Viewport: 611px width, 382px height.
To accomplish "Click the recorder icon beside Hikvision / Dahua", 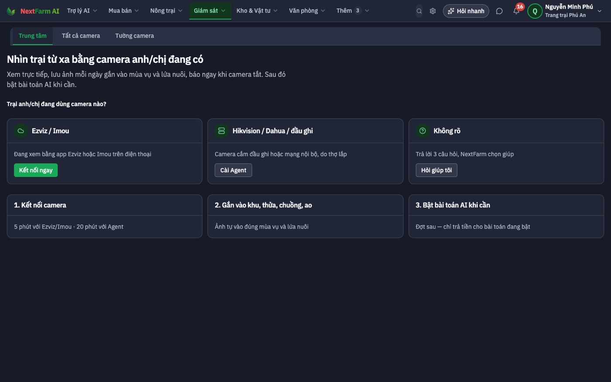I will pos(221,131).
